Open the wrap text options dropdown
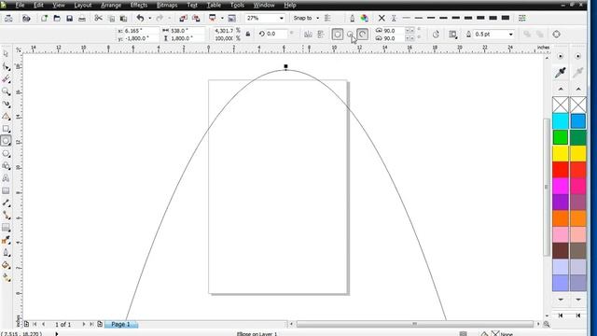The width and height of the screenshot is (597, 336). (x=452, y=35)
